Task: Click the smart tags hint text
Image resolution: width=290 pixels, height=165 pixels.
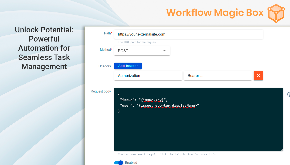Action: point(166,154)
